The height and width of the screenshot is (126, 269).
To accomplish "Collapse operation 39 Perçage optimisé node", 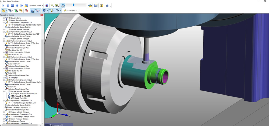I will click(4, 91).
